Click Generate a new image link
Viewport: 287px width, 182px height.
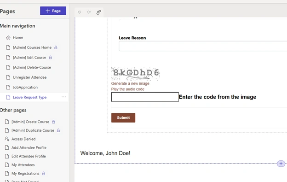point(130,83)
